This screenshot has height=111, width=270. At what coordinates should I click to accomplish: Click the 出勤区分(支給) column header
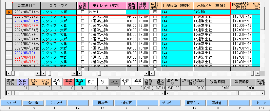(x=107, y=6)
